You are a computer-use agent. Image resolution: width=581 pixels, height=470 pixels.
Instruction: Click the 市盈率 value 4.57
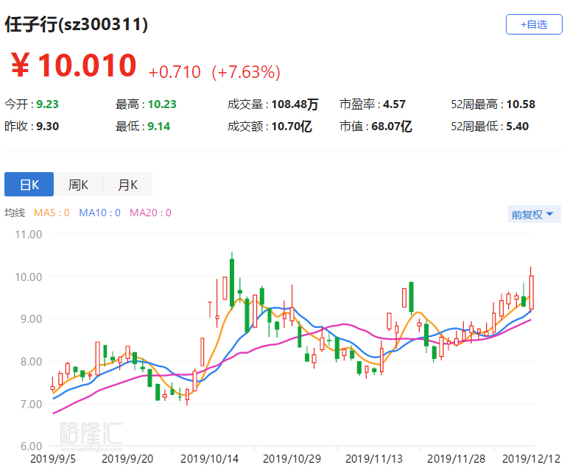pyautogui.click(x=394, y=104)
